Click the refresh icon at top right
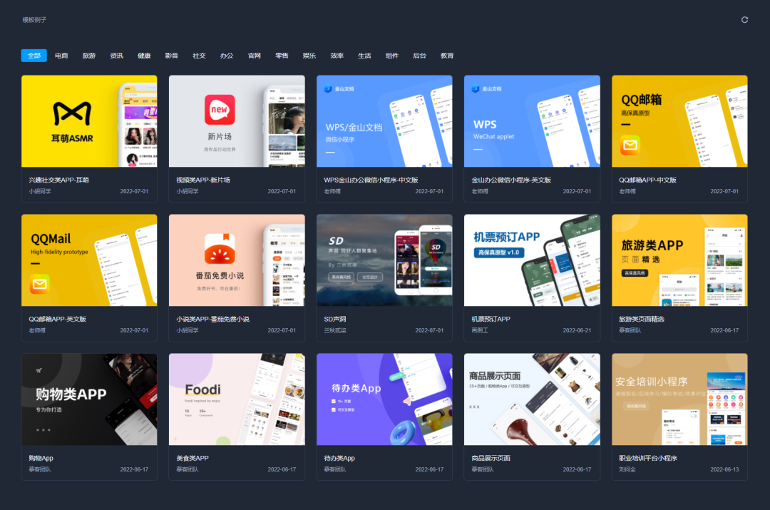 [744, 20]
